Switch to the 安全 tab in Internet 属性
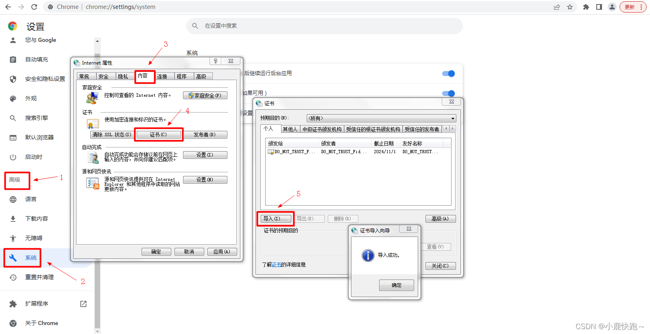650x334 pixels. click(x=105, y=76)
